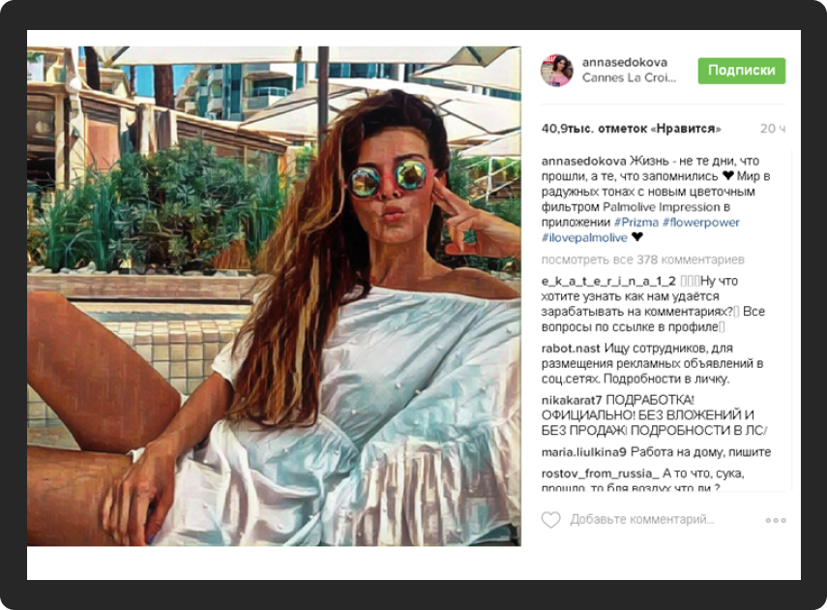Click the #Prizma hashtag
Image resolution: width=827 pixels, height=610 pixels.
point(636,223)
